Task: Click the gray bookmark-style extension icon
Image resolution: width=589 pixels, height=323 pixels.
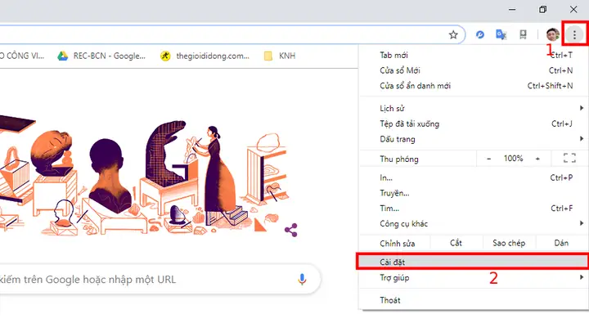Action: click(x=523, y=34)
